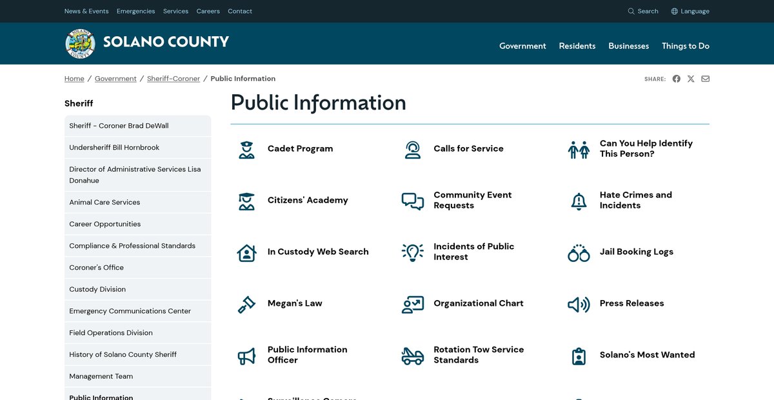Open News & Events in top bar
This screenshot has height=400, width=774.
86,11
